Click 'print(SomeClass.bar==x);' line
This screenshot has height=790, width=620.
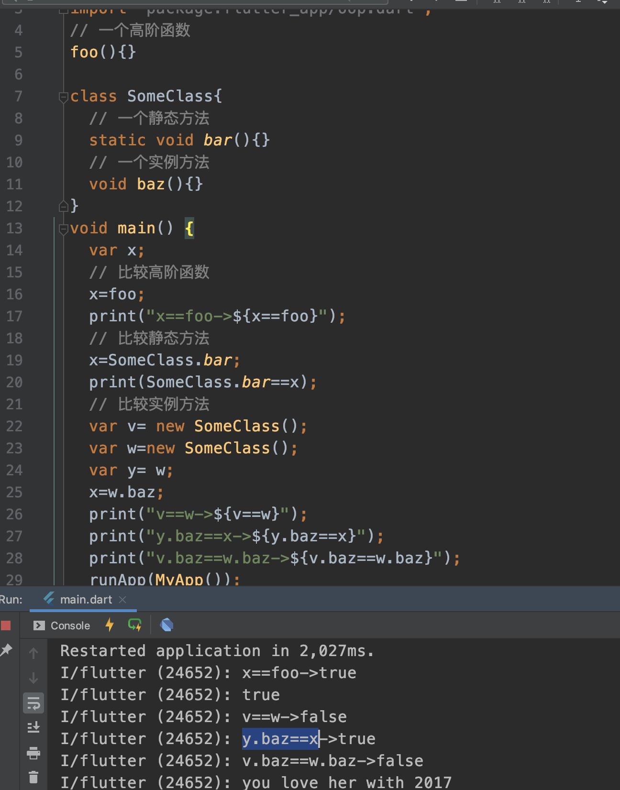(203, 382)
